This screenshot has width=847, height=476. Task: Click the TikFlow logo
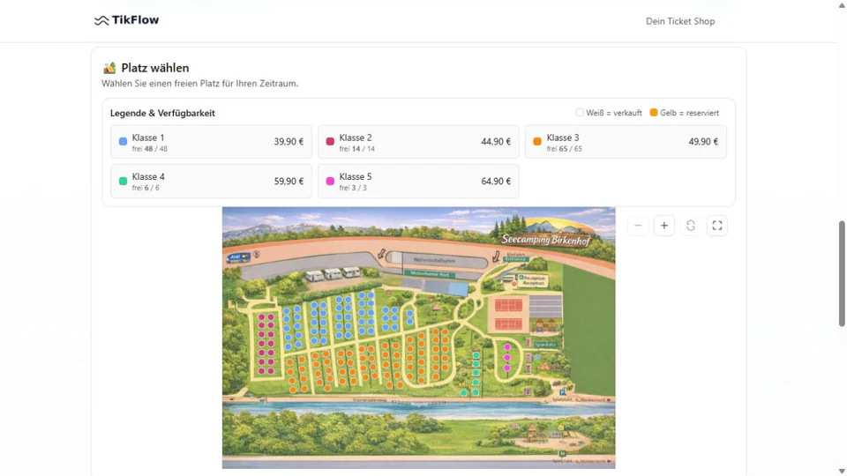coord(126,20)
